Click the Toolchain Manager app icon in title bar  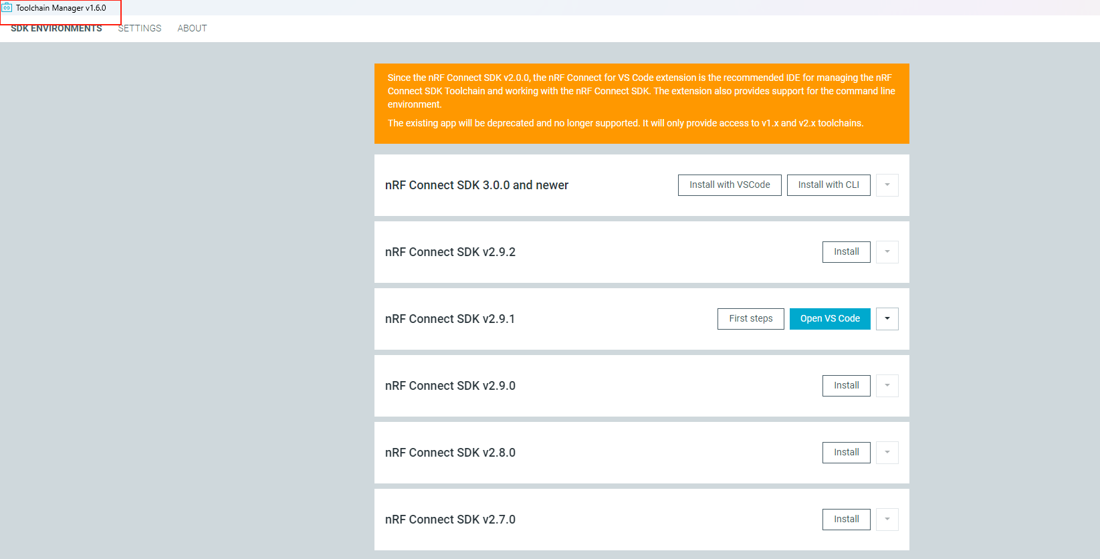coord(7,8)
